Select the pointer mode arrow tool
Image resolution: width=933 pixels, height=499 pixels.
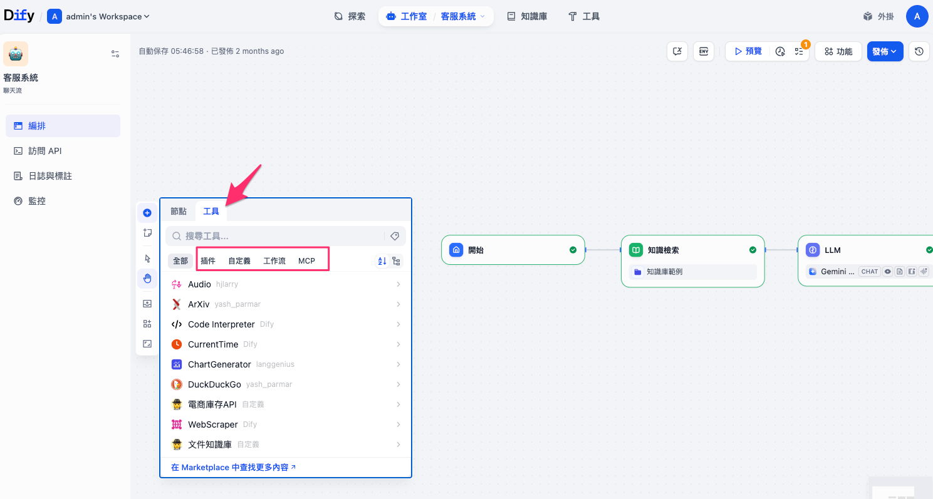tap(147, 259)
